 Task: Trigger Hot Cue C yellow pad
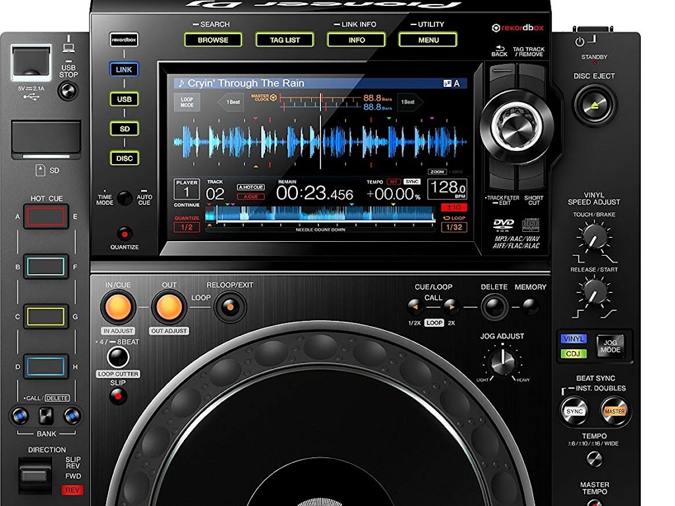(45, 317)
